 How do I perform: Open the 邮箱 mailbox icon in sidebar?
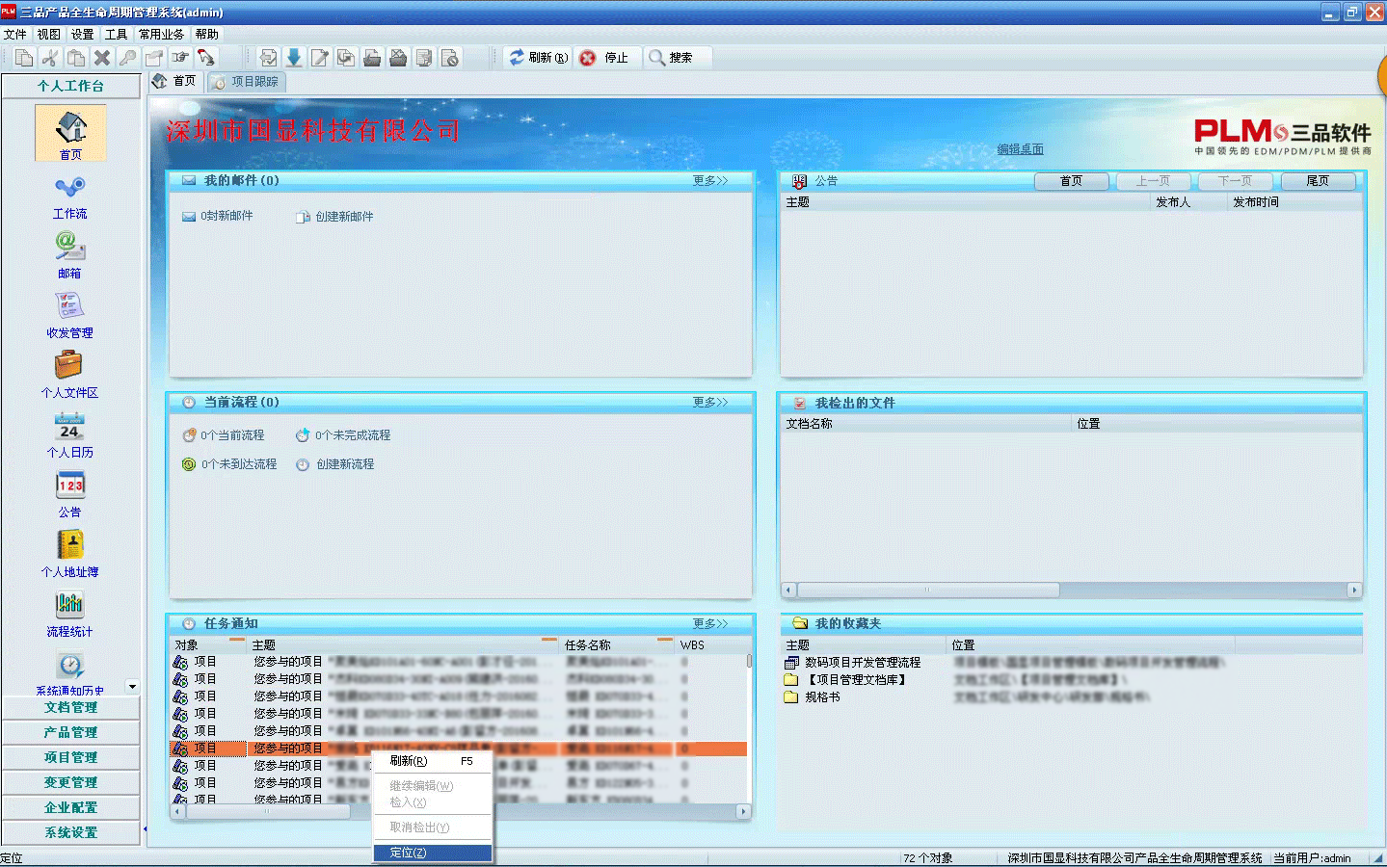[69, 248]
